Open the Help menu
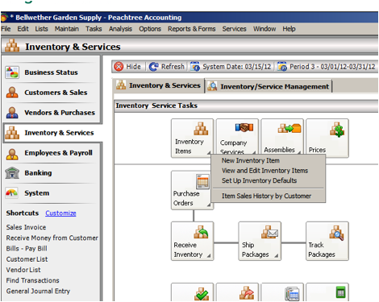This screenshot has width=379, height=302. click(x=289, y=29)
